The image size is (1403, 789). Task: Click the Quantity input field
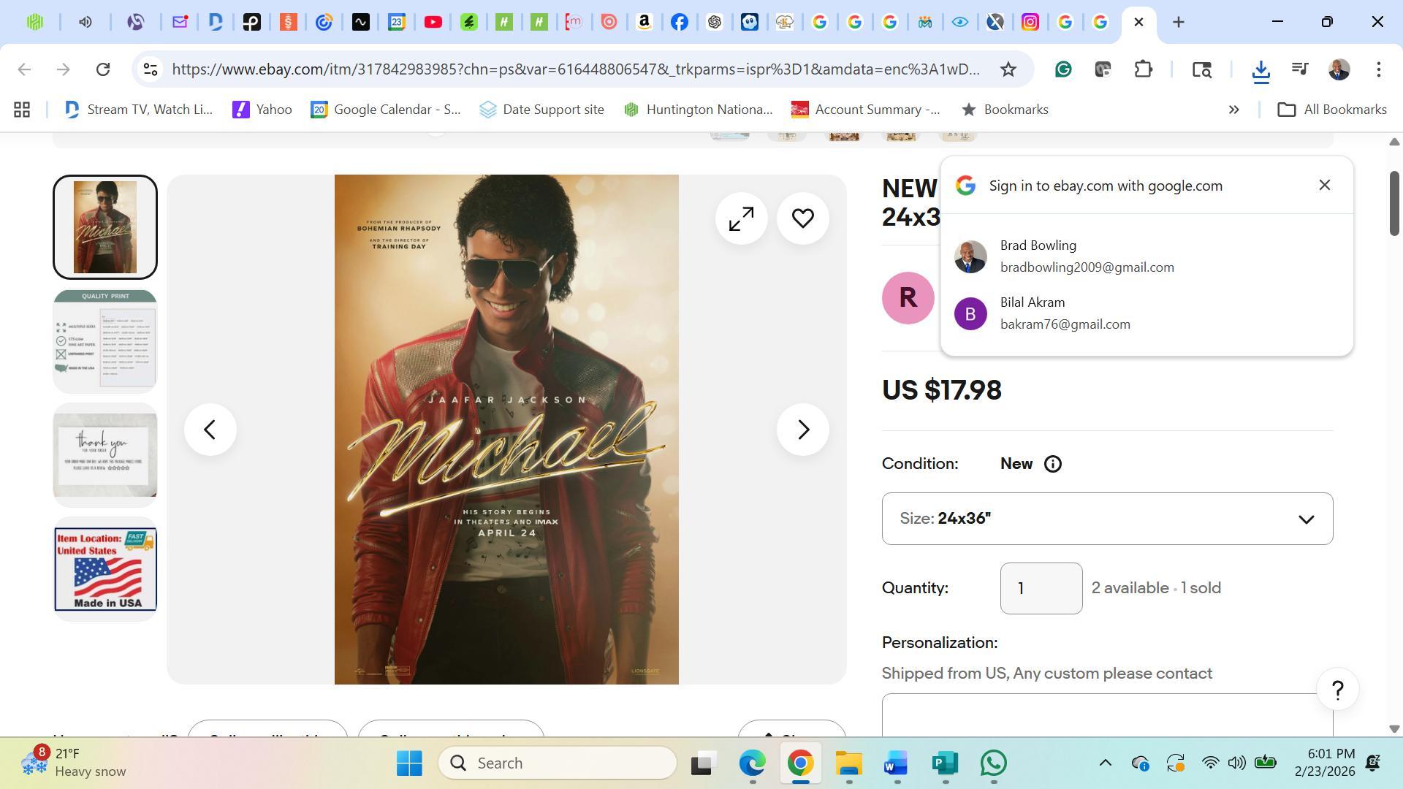[x=1041, y=588]
